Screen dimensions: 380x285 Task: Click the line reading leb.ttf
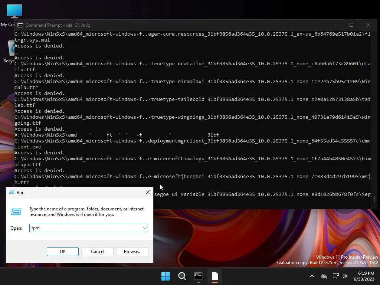click(25, 105)
